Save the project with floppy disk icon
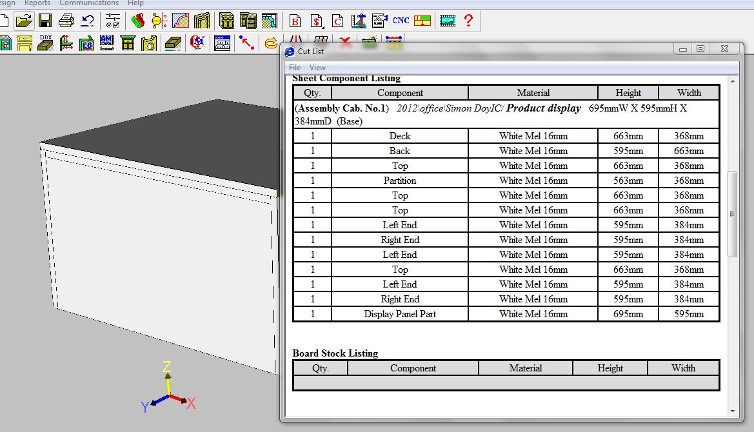Screen dimensions: 754x432 pos(45,21)
